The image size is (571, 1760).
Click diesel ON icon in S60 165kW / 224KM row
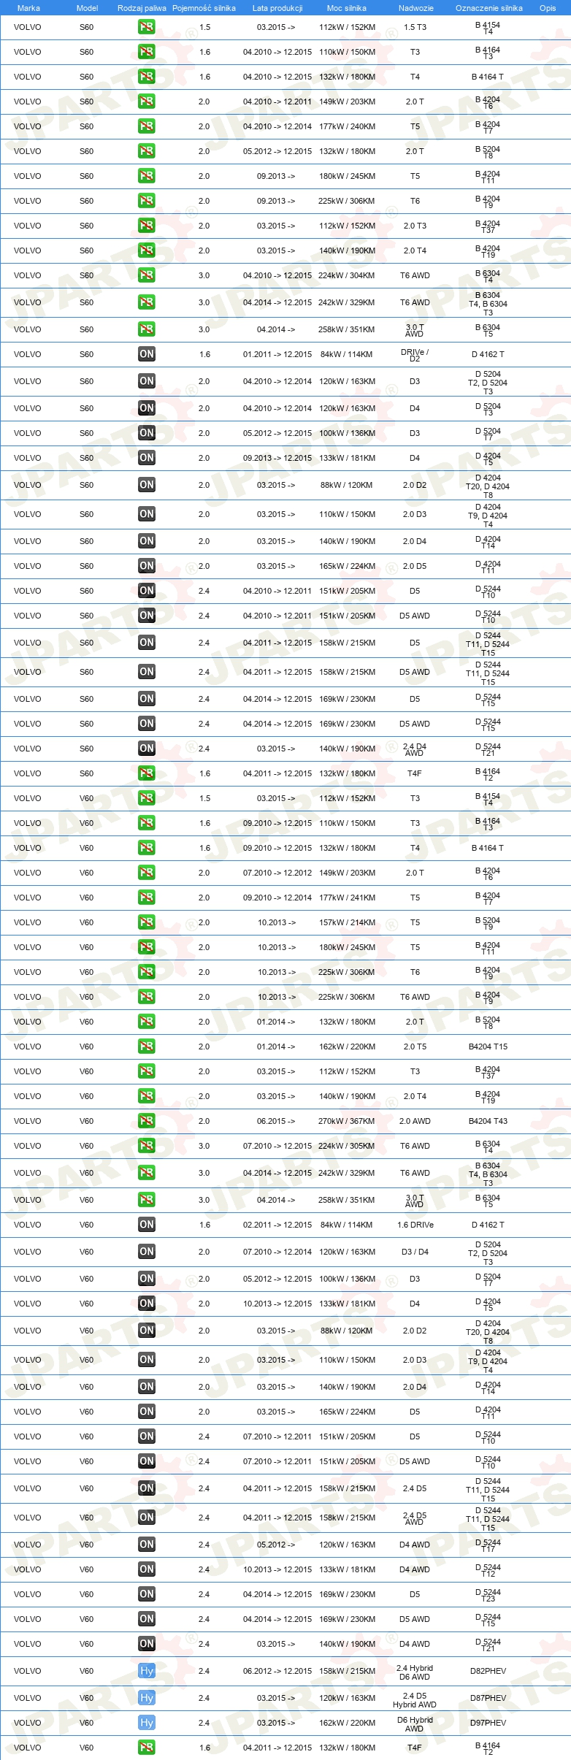tap(146, 566)
